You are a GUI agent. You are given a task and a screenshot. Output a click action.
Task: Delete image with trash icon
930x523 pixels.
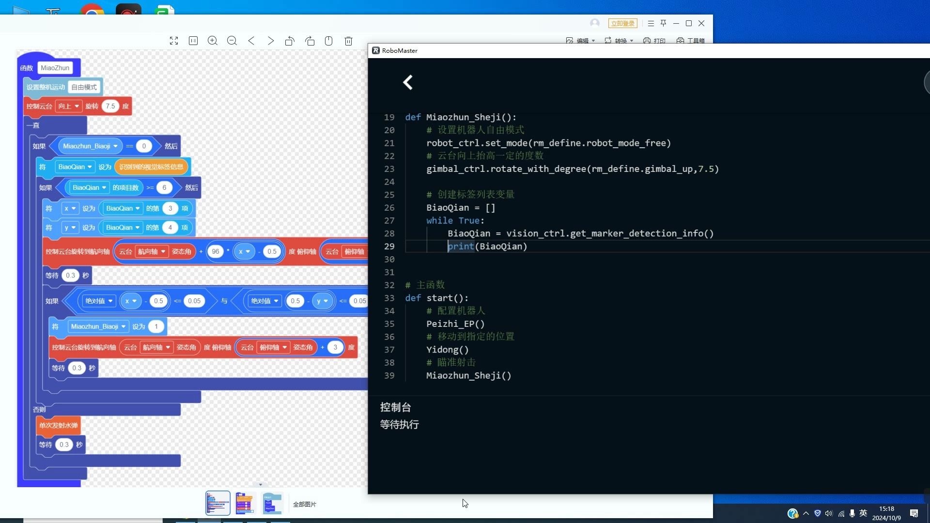[348, 41]
